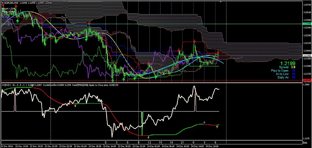This screenshot has width=312, height=148.
Task: Click the red 1.21637 price tag on the axis
Action: tap(307, 80)
